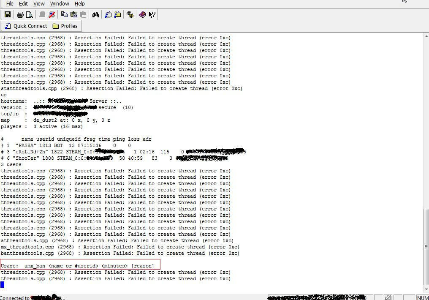429x300 pixels.
Task: Click the Save floppy disk icon
Action: click(8, 14)
